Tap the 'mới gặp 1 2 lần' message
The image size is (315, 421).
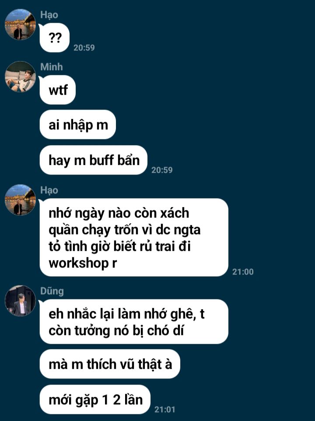[x=95, y=400]
